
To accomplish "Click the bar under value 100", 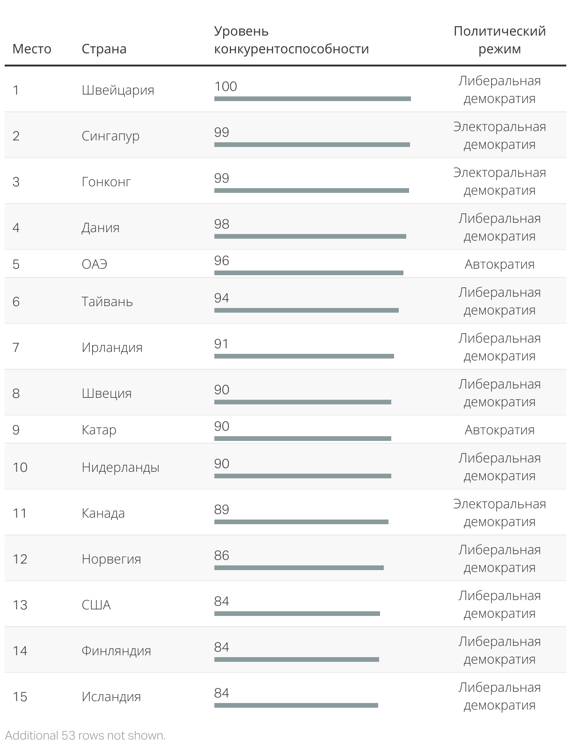I will [313, 99].
